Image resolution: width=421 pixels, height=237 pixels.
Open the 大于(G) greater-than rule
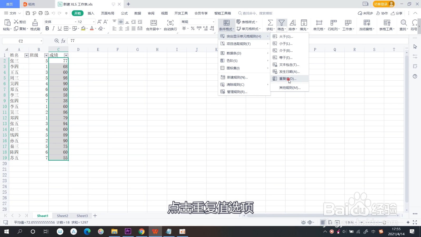[x=289, y=37]
